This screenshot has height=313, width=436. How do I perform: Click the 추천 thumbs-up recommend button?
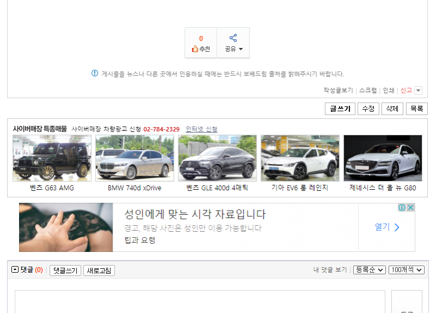(x=201, y=43)
